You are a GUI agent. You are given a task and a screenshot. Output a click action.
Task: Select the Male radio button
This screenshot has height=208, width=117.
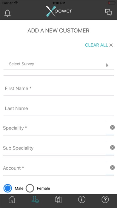click(8, 188)
